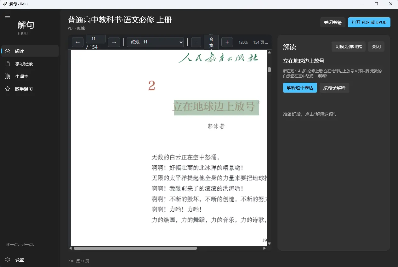
Task: Click the star icon beside 随手温习
Action: point(8,89)
